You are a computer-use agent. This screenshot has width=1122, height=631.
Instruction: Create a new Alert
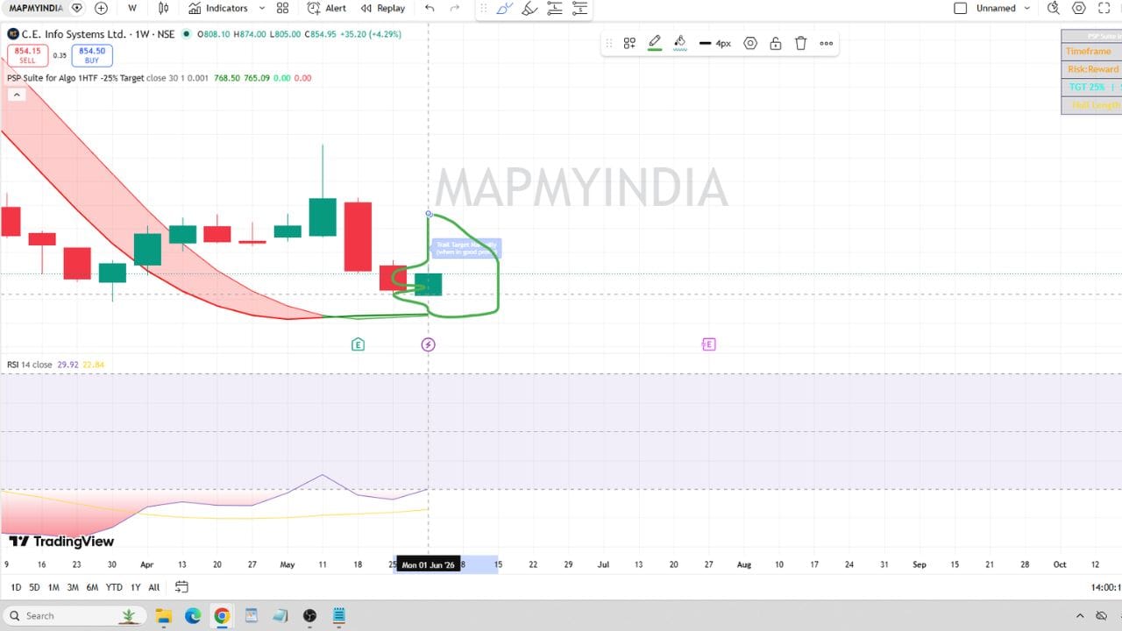pyautogui.click(x=326, y=8)
